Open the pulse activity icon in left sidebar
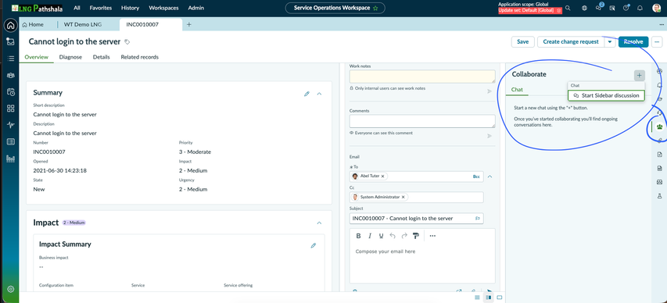Image resolution: width=667 pixels, height=303 pixels. [x=11, y=125]
